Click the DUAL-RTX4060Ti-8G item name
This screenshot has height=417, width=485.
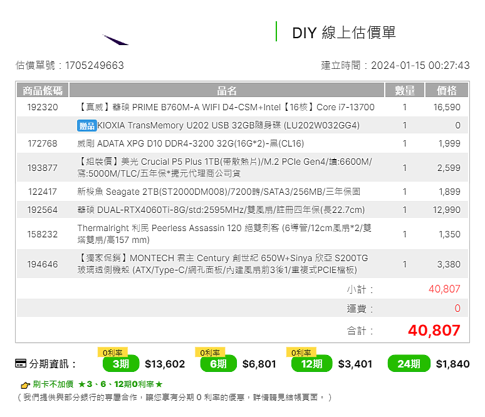click(x=221, y=210)
